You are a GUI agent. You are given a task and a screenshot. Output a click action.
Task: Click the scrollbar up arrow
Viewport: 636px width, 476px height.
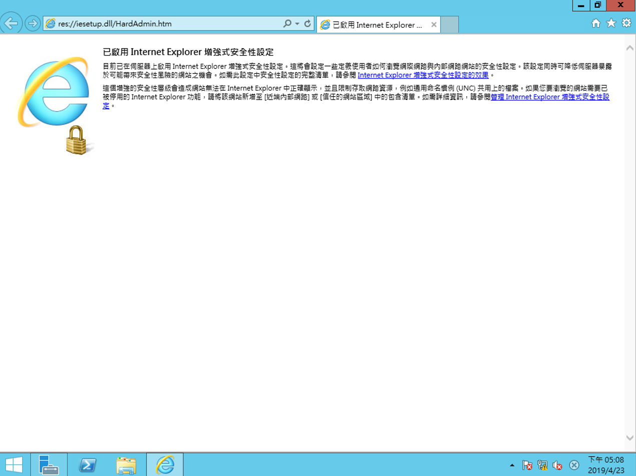[x=630, y=48]
